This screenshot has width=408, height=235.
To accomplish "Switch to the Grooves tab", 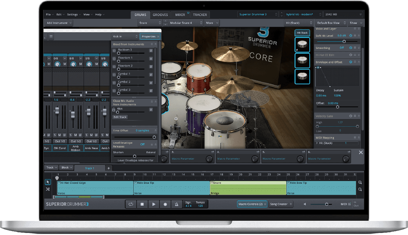I will point(160,15).
